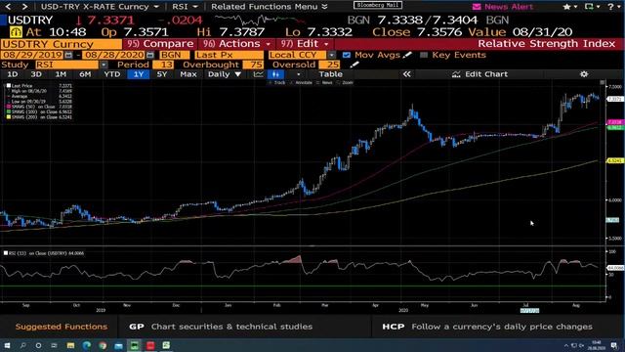Click the SMAVG (200) yellow legend swatch
Viewport: 625px width, 352px height.
[x=9, y=117]
